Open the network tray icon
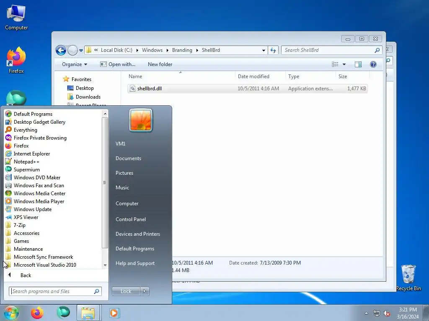 point(377,313)
